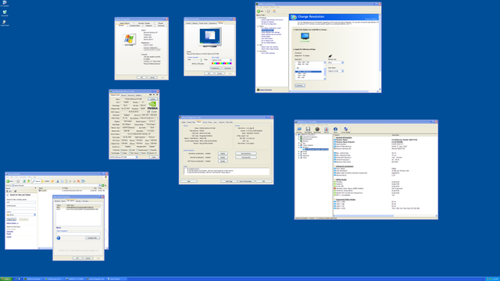Toggle the PhysX checkbox in GPU-Z
The width and height of the screenshot is (500, 281).
(141, 153)
